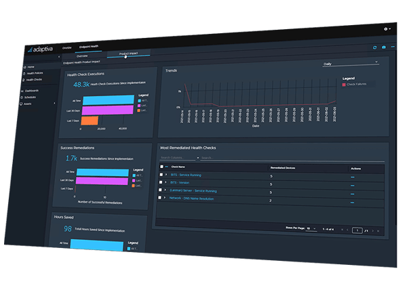This screenshot has height=290, width=407.
Task: Tick the select-all checkbox in table header
Action: point(161,167)
